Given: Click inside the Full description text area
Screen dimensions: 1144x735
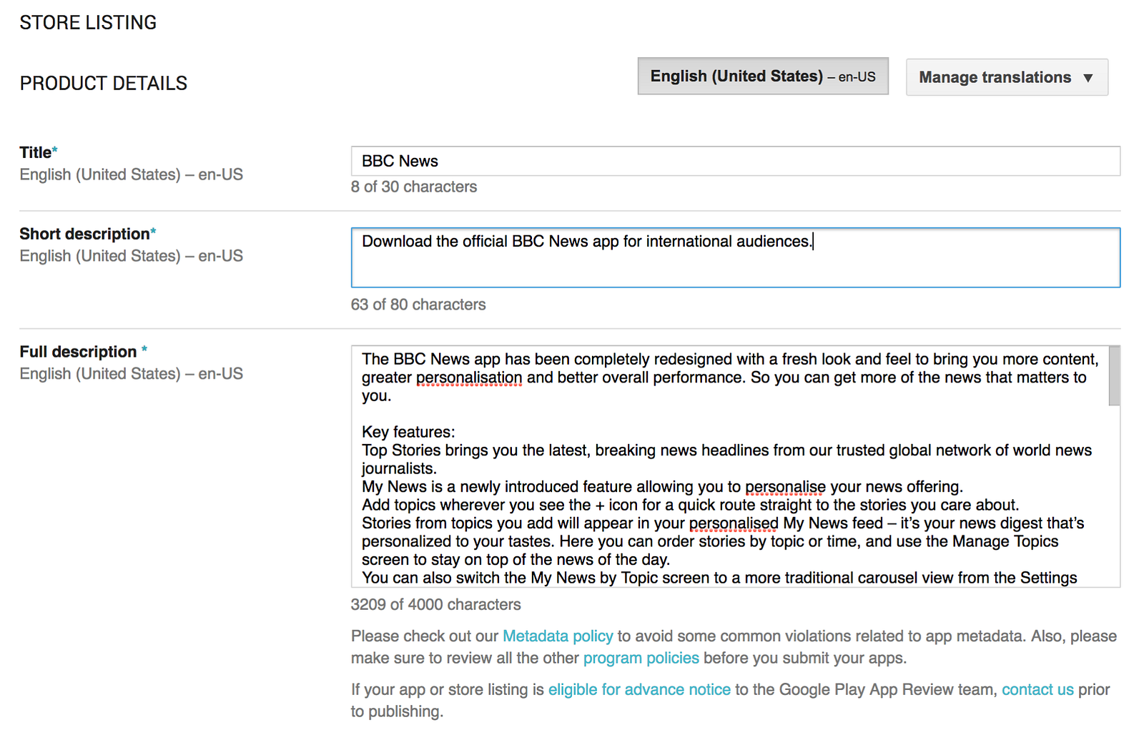Looking at the screenshot, I should [x=729, y=466].
